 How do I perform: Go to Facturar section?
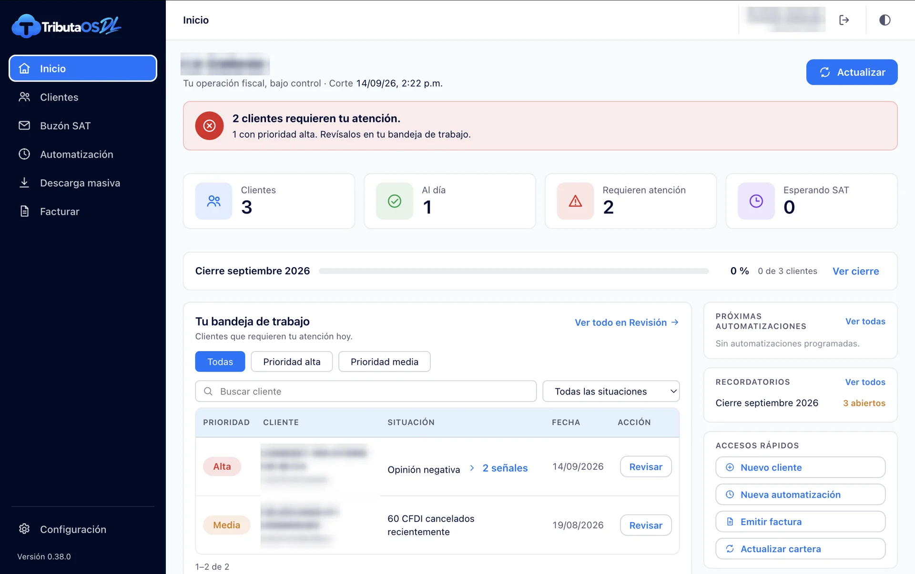(83, 211)
